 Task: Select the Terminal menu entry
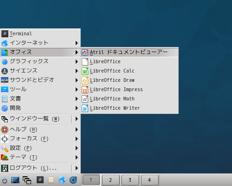pos(40,33)
